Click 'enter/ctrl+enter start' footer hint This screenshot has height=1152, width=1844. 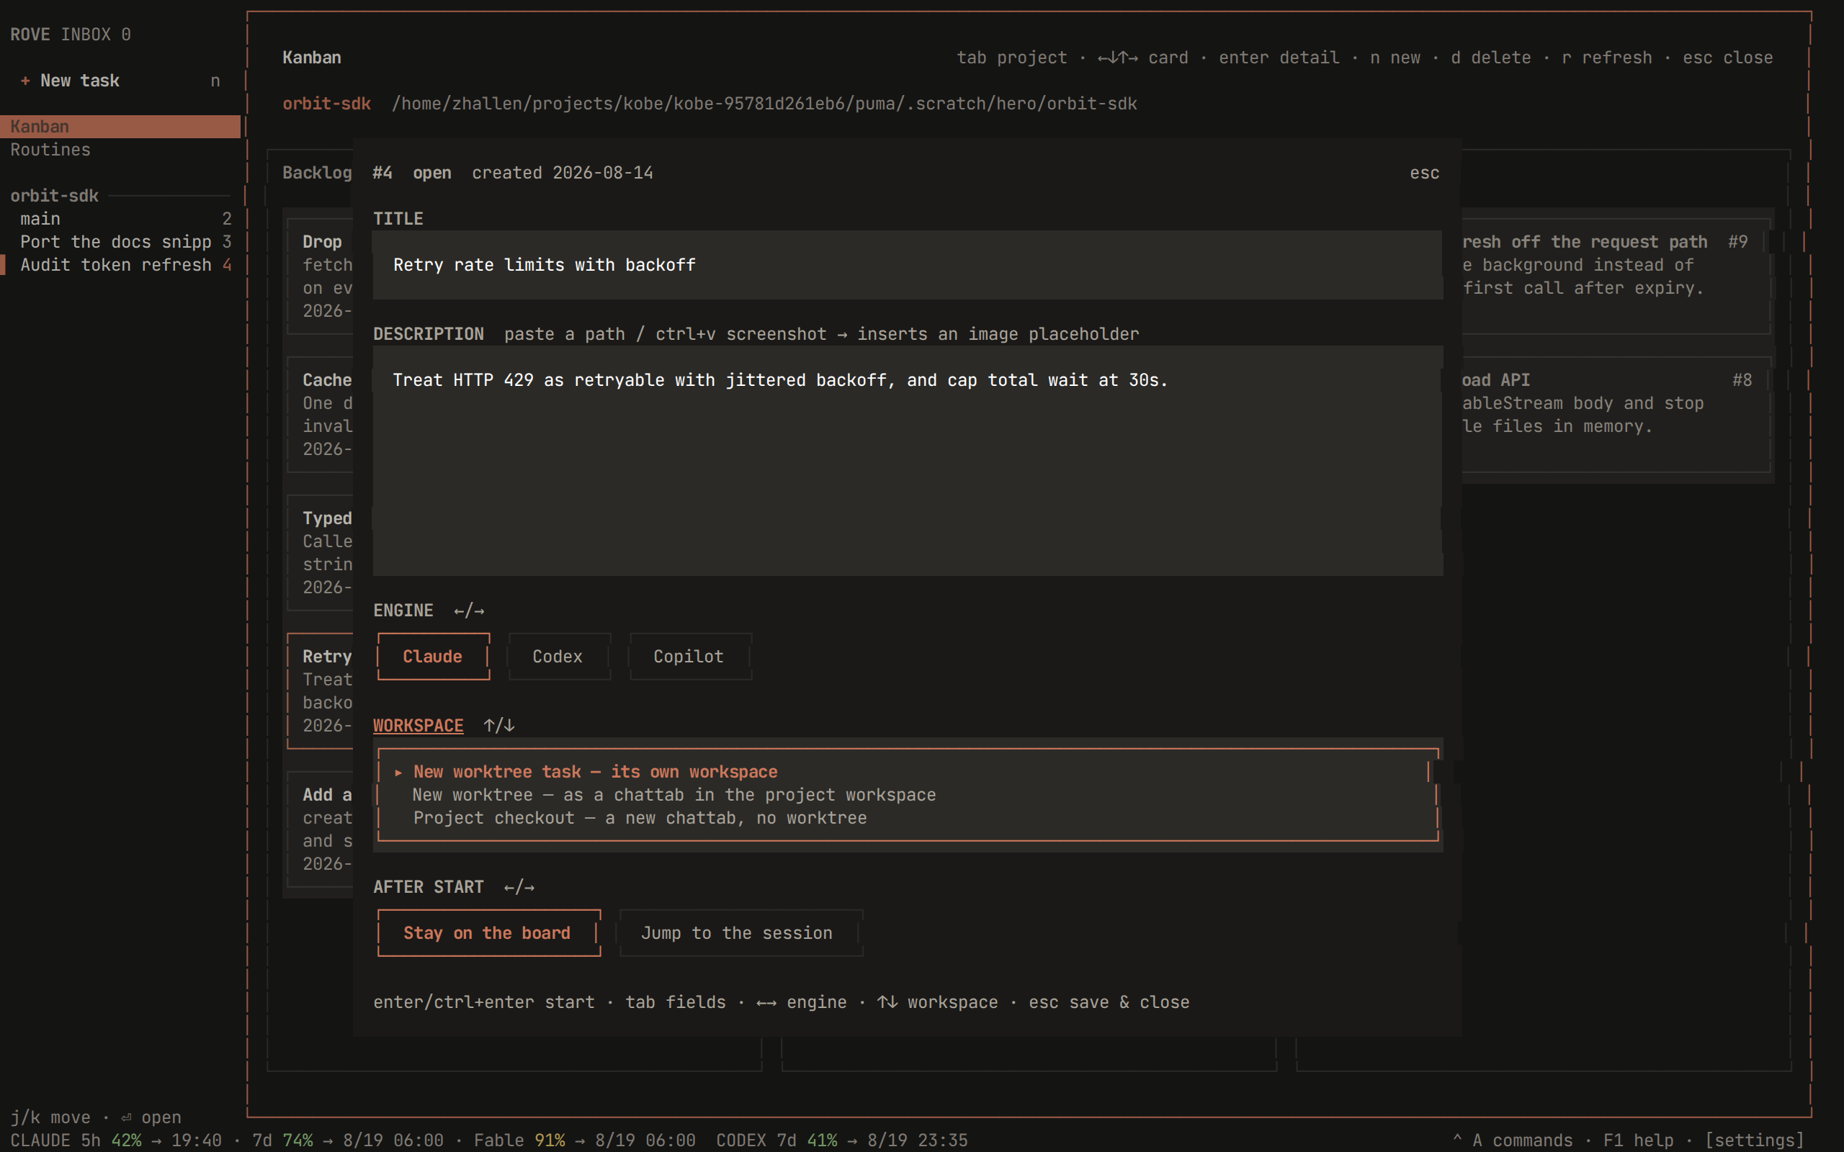pyautogui.click(x=484, y=1002)
